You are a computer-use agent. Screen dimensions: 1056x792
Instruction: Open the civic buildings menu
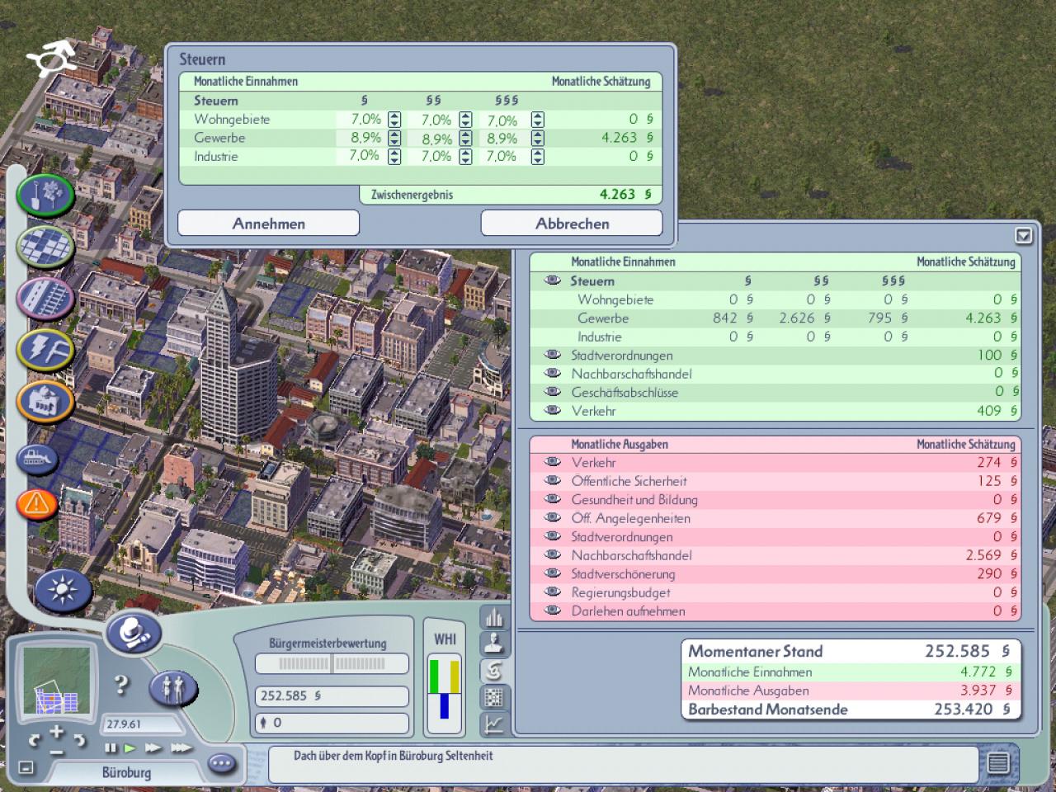coord(45,402)
